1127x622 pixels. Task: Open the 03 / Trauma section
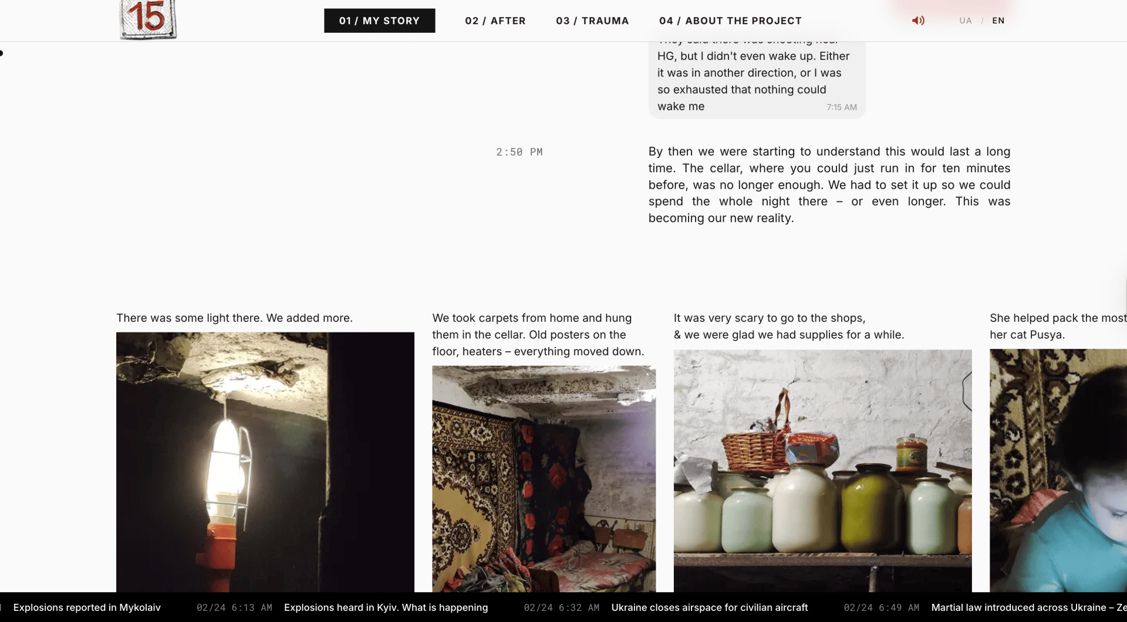pyautogui.click(x=592, y=21)
